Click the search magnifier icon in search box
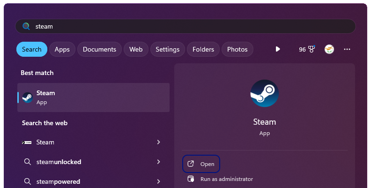Screen dimensions: 371x188 click(26, 26)
